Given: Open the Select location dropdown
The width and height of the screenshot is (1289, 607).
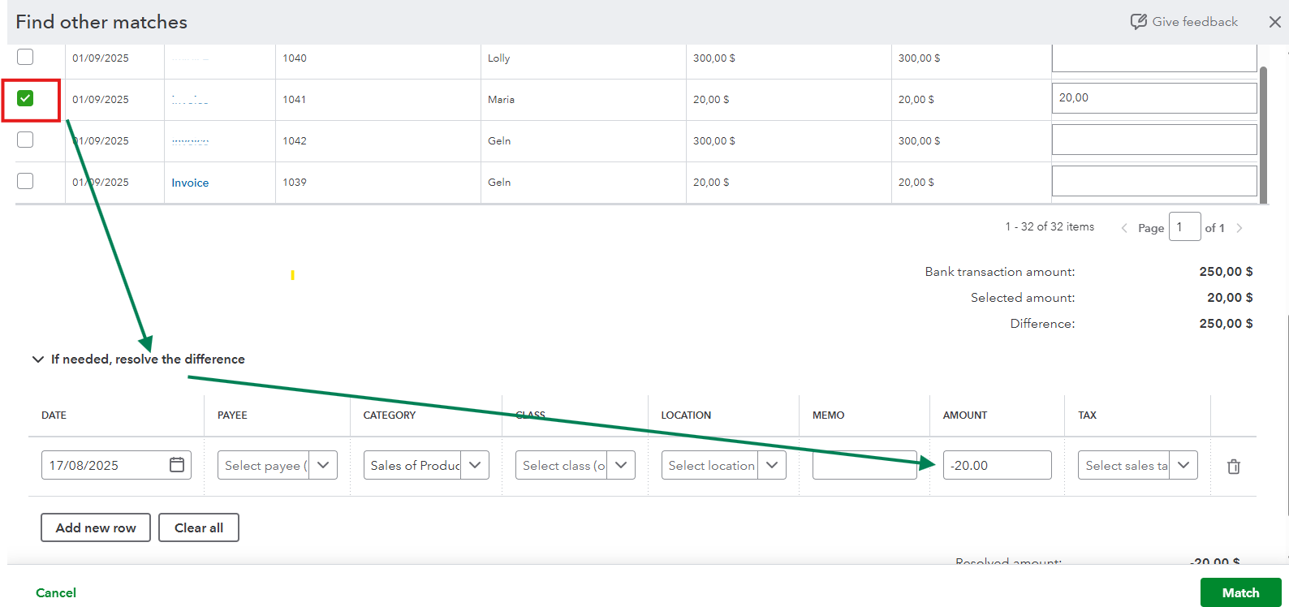Looking at the screenshot, I should 772,465.
